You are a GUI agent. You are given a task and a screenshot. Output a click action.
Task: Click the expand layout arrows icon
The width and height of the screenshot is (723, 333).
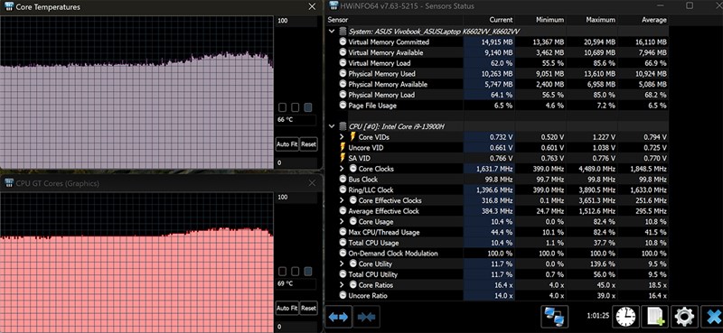coord(339,317)
